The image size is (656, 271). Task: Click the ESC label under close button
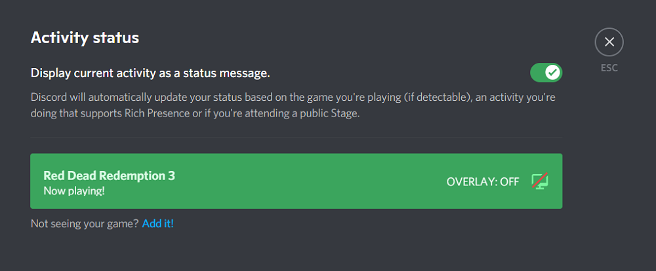609,67
